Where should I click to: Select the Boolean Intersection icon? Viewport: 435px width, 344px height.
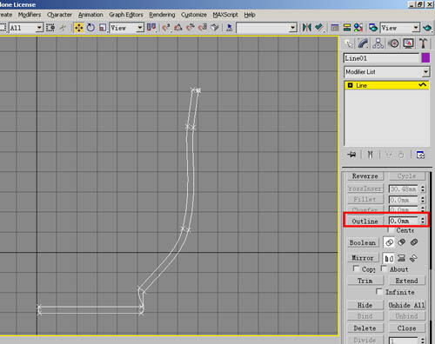tap(414, 242)
